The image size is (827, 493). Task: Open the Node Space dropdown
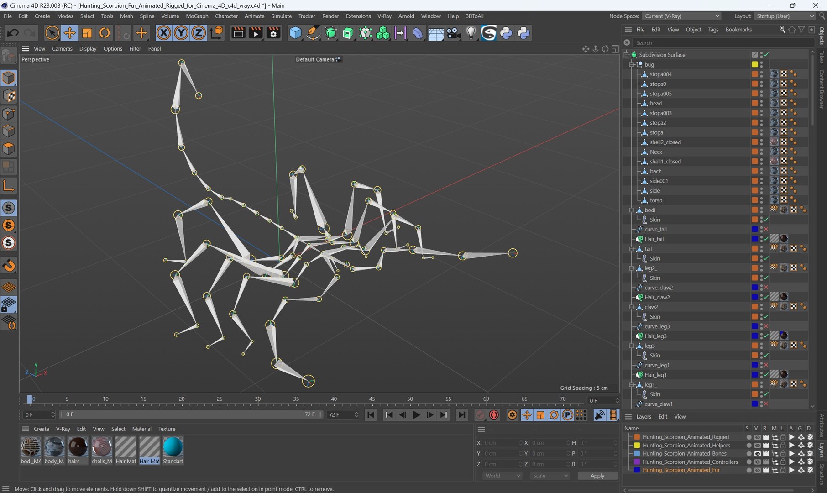(x=682, y=16)
